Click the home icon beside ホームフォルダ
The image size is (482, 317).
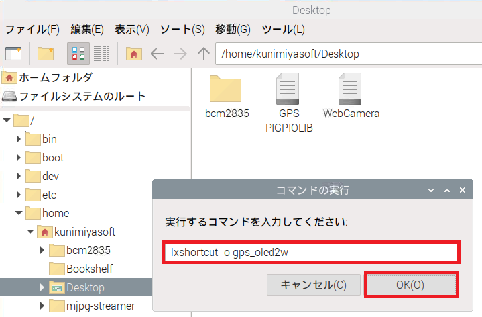pos(9,78)
